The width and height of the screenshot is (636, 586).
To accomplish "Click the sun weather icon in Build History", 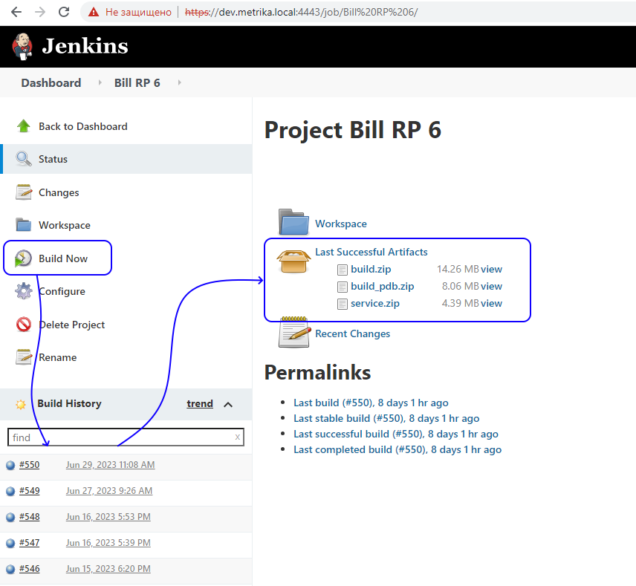I will pyautogui.click(x=21, y=404).
